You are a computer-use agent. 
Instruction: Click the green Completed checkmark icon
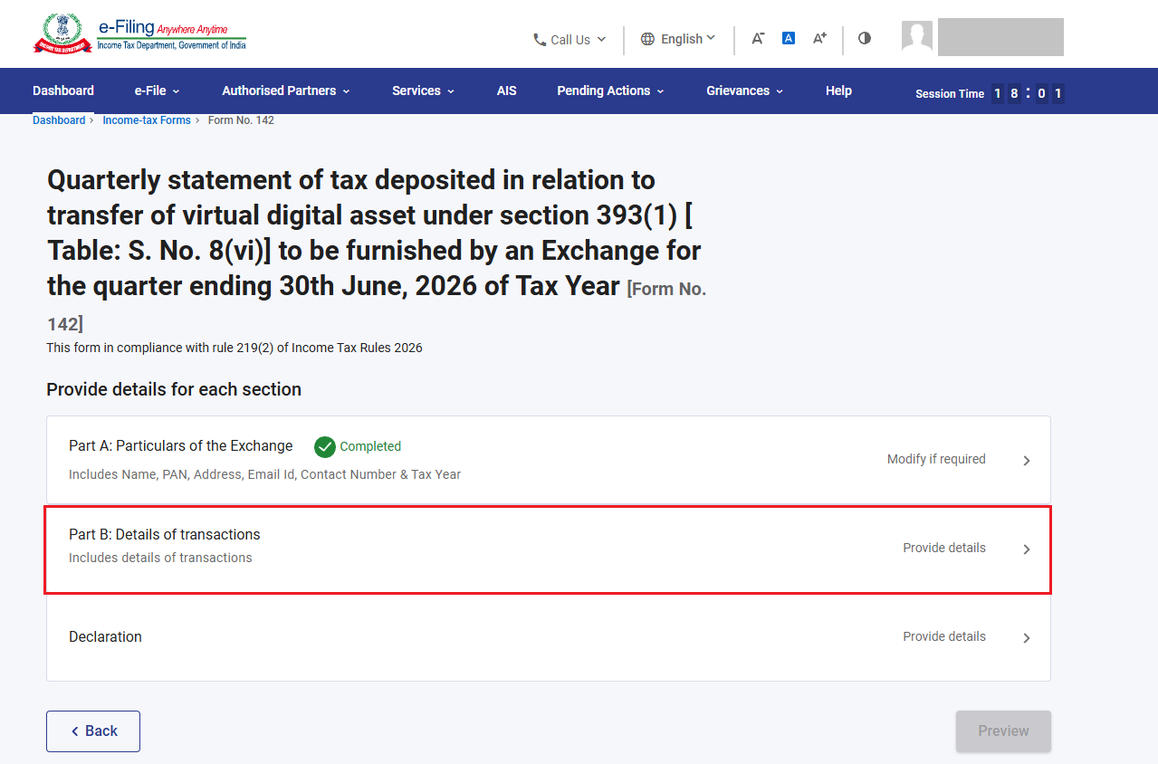click(325, 446)
